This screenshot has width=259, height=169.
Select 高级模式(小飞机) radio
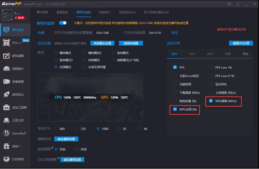point(113,60)
